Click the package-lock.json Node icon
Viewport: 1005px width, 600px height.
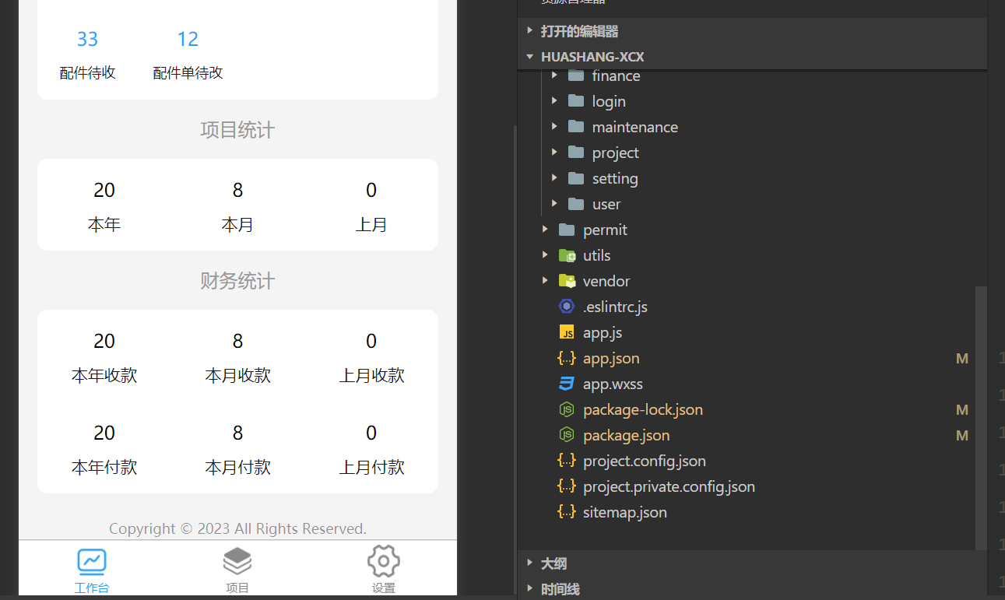[x=567, y=409]
